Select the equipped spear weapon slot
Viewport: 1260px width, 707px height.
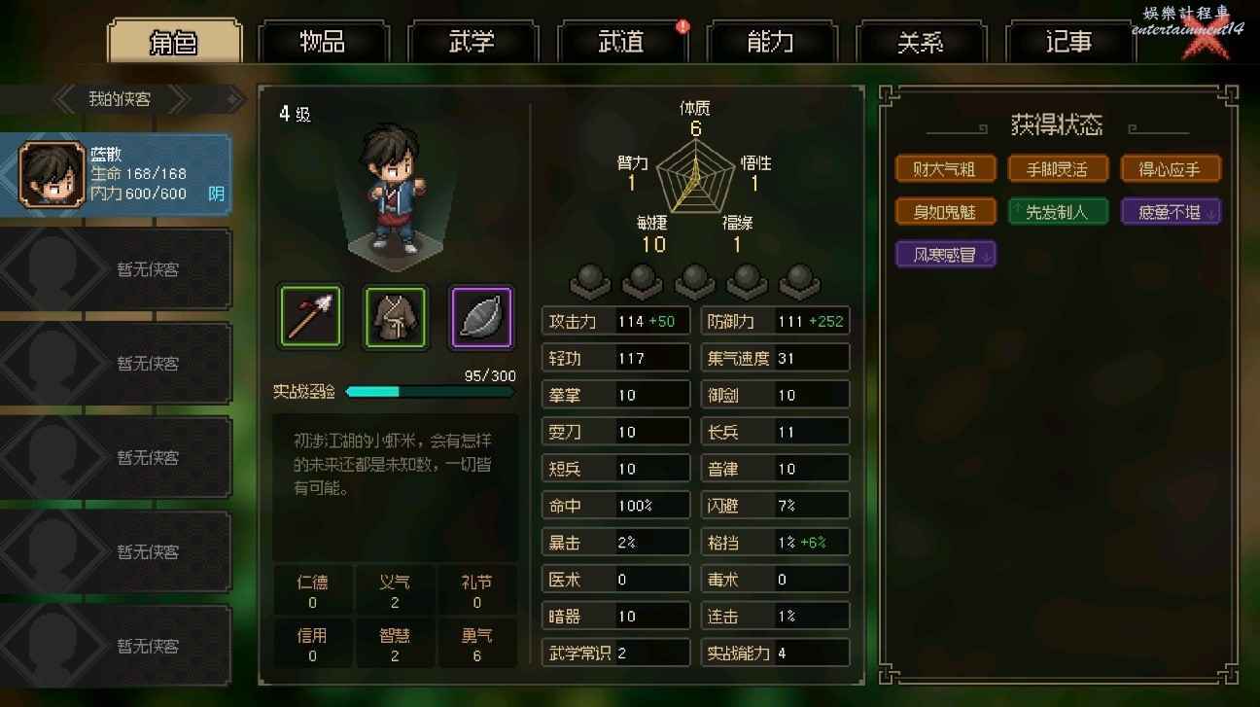(x=310, y=317)
